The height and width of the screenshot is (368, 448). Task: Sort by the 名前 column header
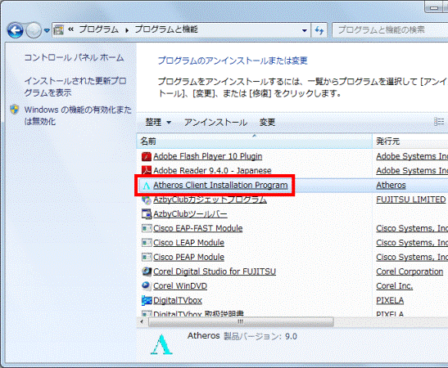pos(254,141)
